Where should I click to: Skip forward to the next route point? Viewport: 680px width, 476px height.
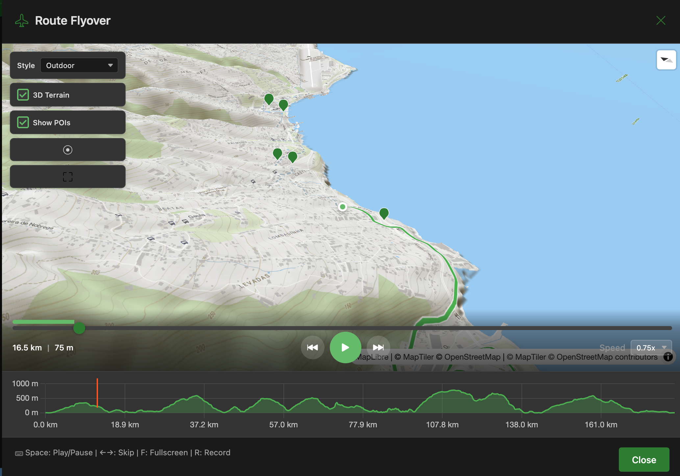click(378, 347)
